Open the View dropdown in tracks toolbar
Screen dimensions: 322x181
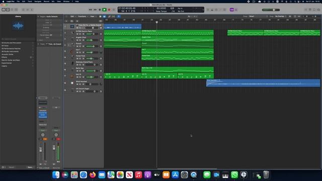coord(93,17)
